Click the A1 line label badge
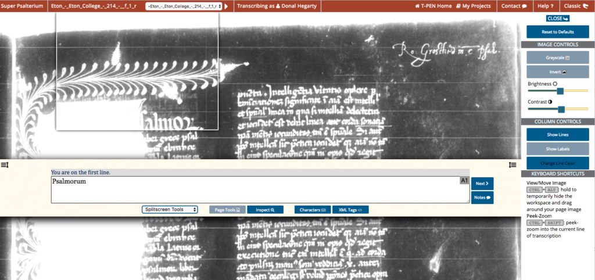 464,180
